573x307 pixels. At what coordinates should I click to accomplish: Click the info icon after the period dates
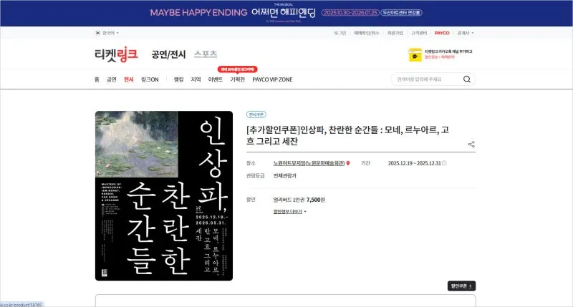click(444, 163)
